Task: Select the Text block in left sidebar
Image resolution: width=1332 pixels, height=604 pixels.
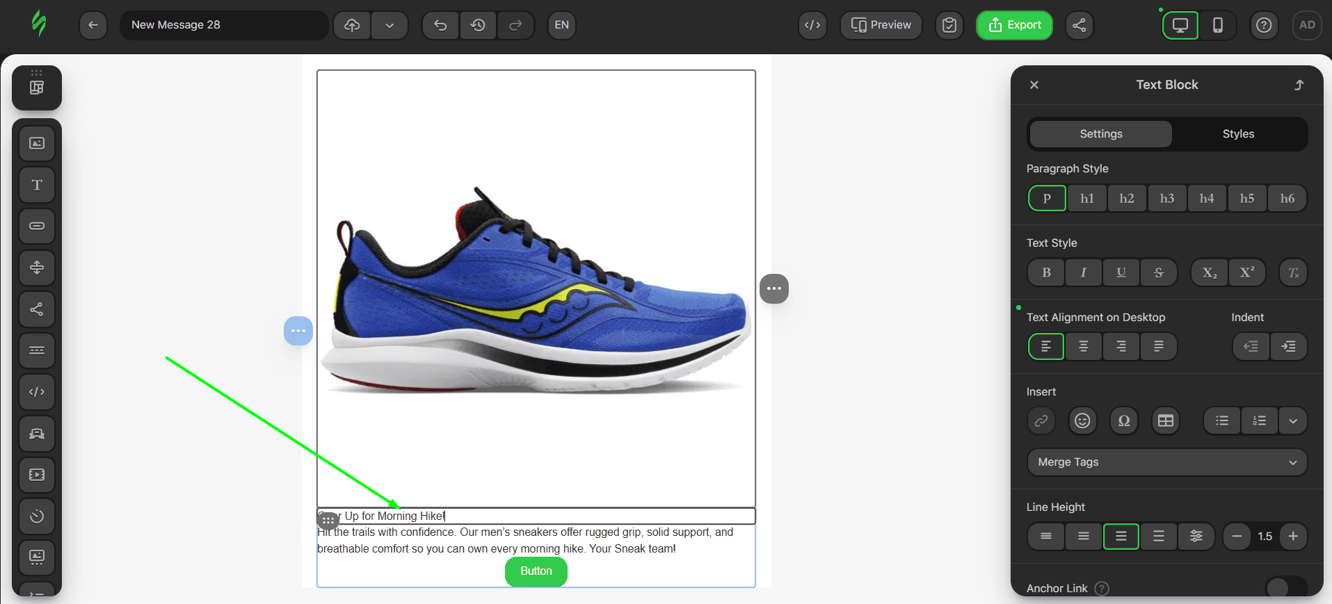Action: (x=37, y=185)
